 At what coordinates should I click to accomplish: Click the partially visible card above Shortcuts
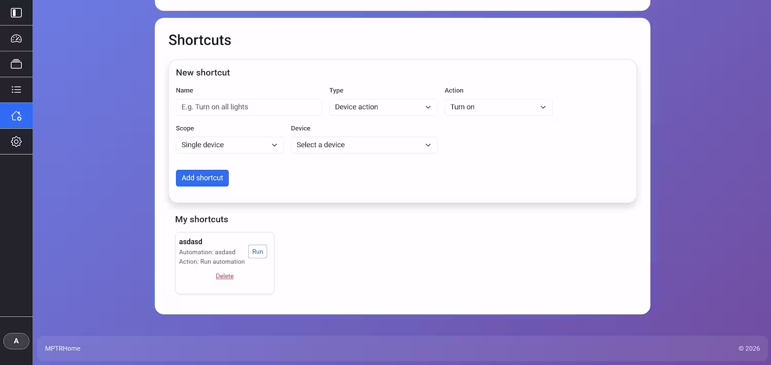[402, 4]
